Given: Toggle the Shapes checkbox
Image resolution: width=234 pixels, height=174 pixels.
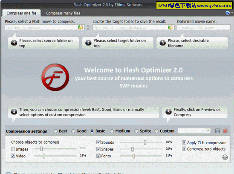Looking at the screenshot, I should tap(98, 149).
